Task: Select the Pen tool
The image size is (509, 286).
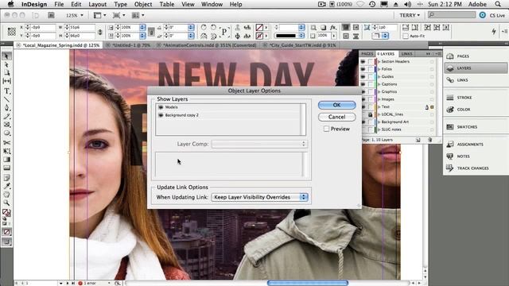Action: point(6,108)
